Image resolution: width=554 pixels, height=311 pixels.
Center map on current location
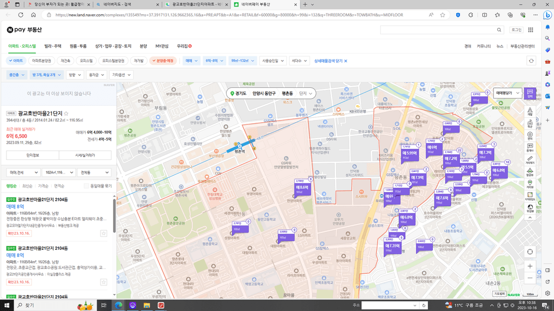[x=529, y=252]
